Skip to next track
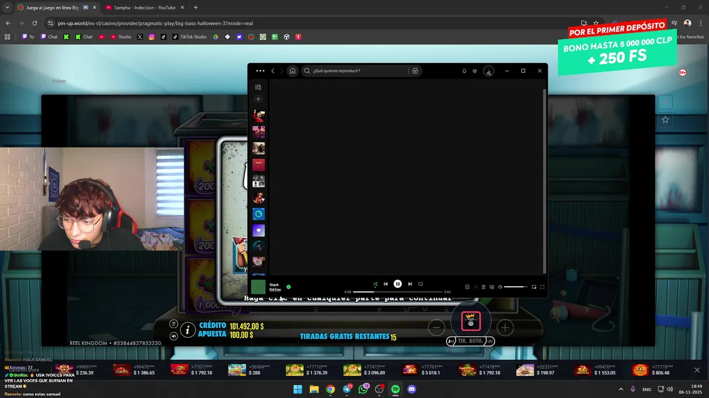This screenshot has height=398, width=709. tap(410, 284)
